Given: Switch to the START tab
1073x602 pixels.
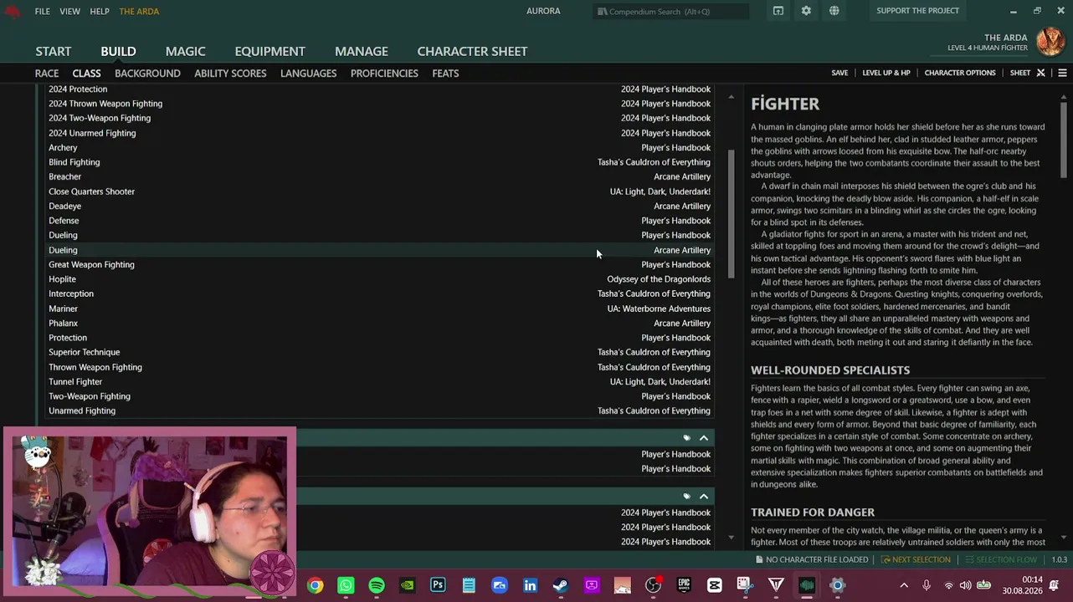Looking at the screenshot, I should [x=54, y=51].
